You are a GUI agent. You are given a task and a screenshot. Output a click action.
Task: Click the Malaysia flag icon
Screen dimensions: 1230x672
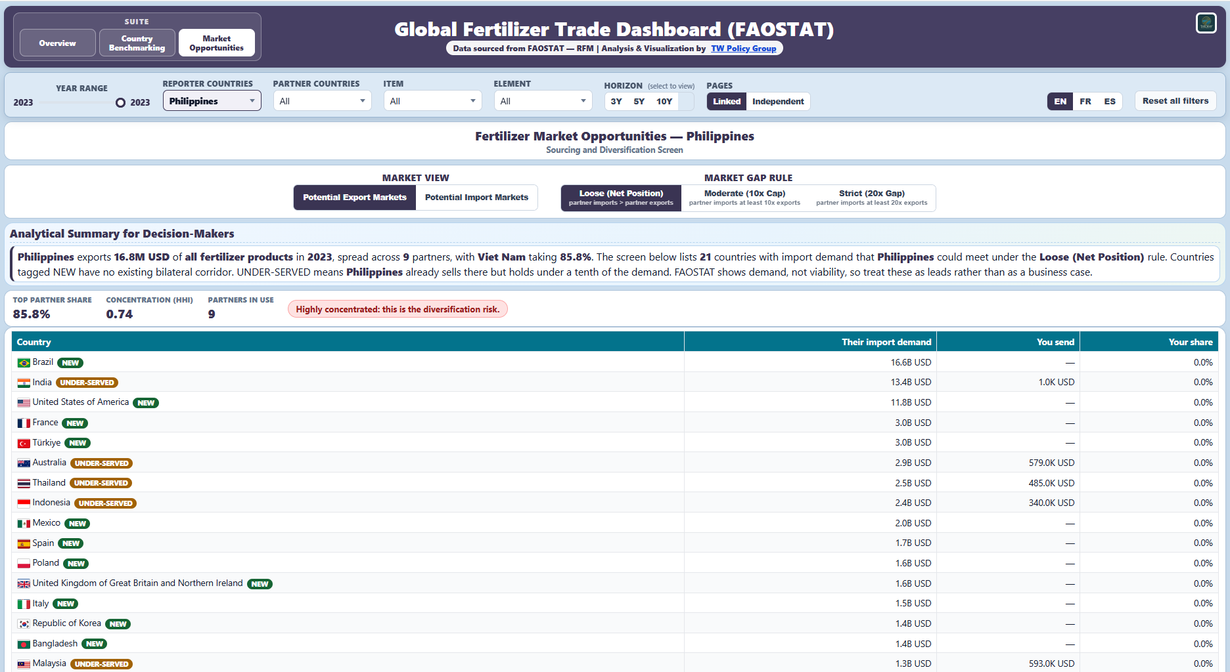24,664
